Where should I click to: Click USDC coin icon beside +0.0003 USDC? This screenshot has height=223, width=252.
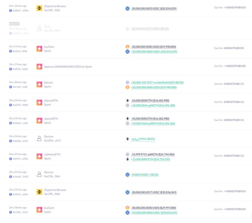coord(127,174)
